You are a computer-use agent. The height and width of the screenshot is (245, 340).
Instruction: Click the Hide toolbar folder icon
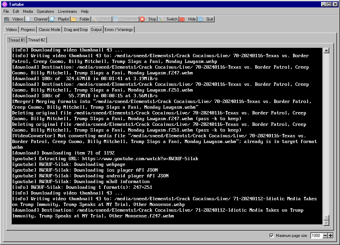click(x=182, y=19)
